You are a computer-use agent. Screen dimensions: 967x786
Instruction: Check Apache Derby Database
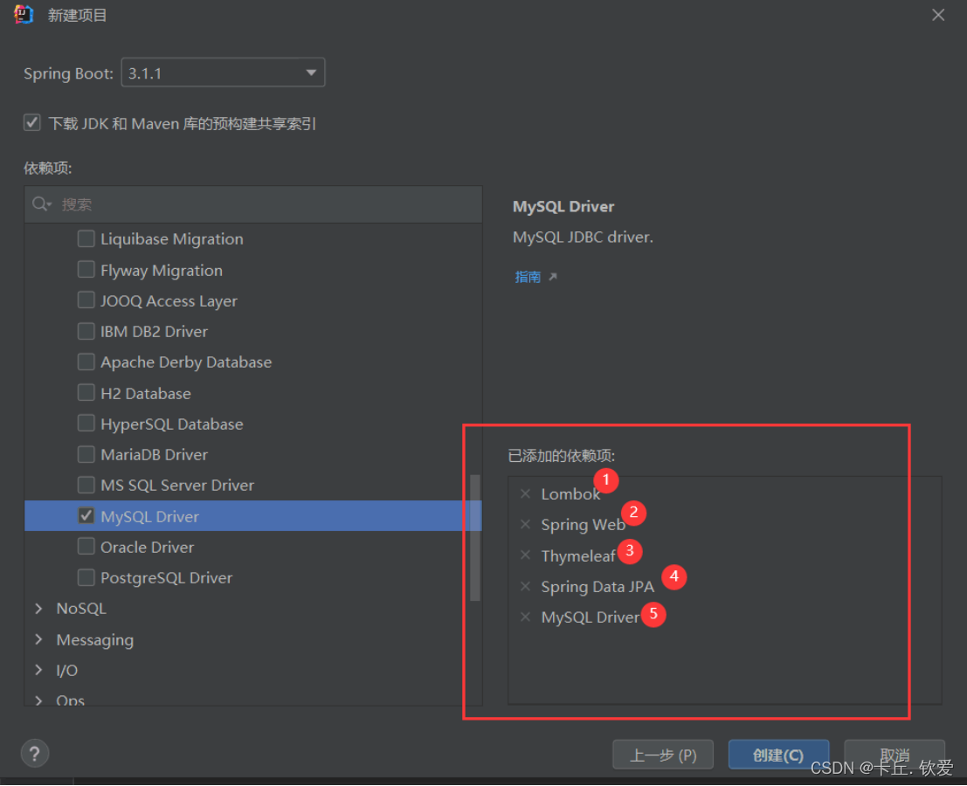(86, 362)
